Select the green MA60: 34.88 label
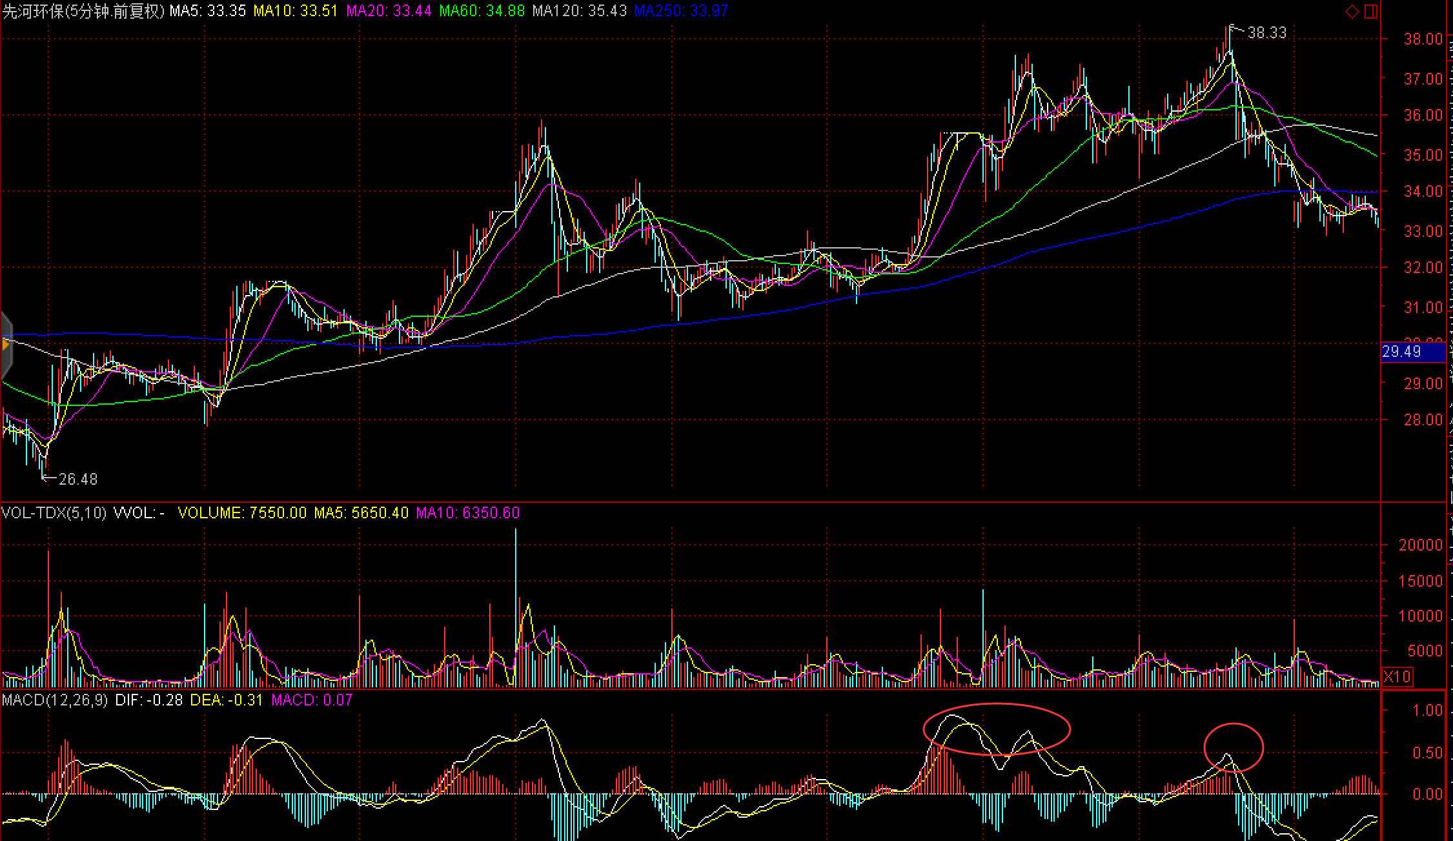The image size is (1453, 841). (x=482, y=11)
